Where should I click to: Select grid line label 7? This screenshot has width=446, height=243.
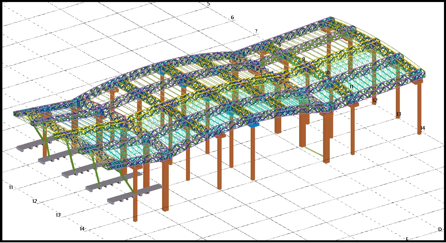click(256, 31)
